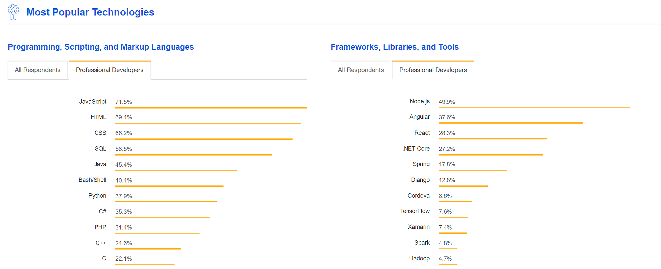
Task: Switch Languages chart to All Respondents tab
Action: pos(38,70)
